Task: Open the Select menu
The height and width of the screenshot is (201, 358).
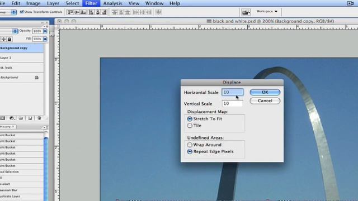Action: coord(72,3)
